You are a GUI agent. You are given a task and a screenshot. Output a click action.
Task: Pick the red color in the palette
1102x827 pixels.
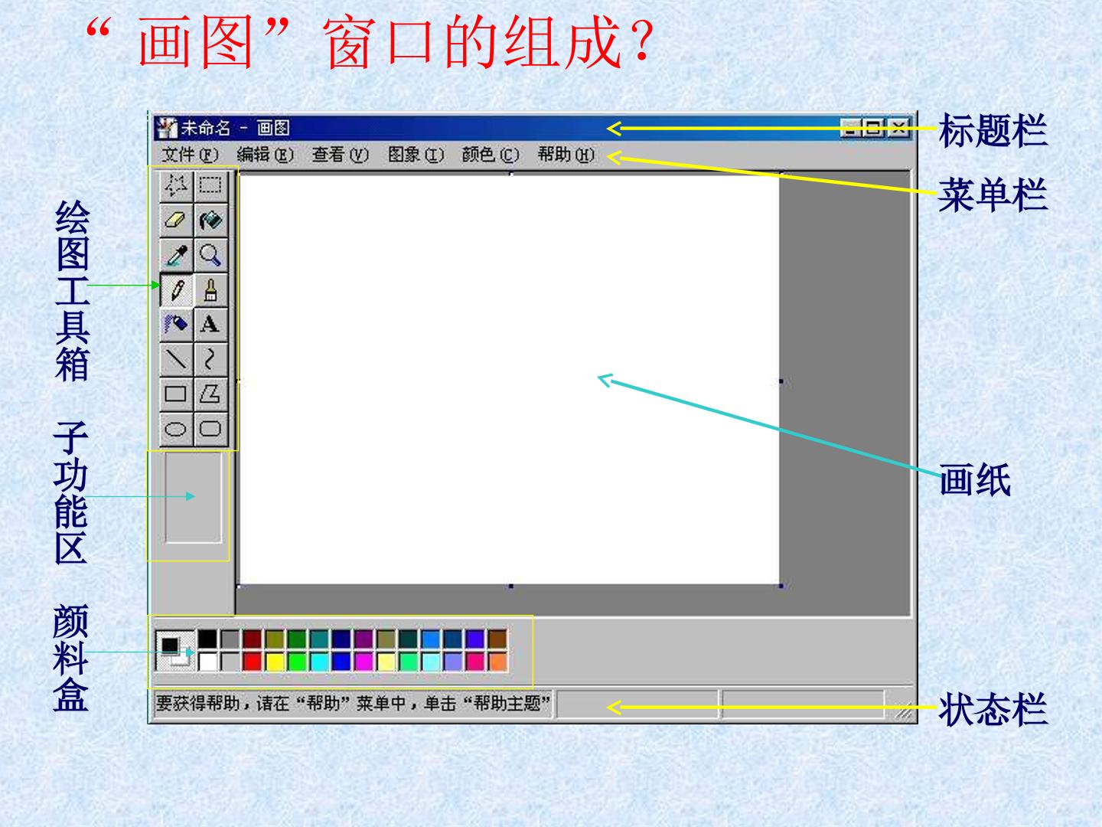252,661
